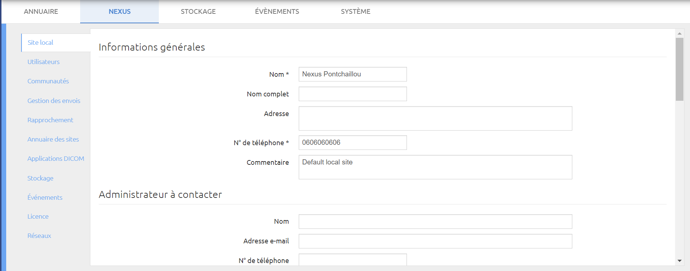The image size is (690, 271).
Task: Click the Nom field containing Nexus Pontchaillou
Action: [353, 74]
